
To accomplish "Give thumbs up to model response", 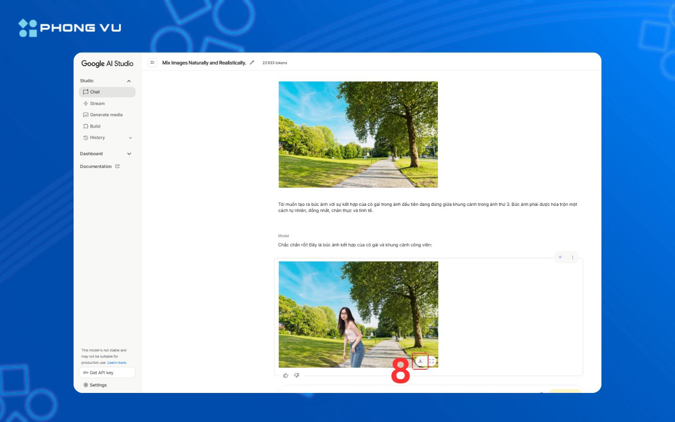I will point(285,375).
